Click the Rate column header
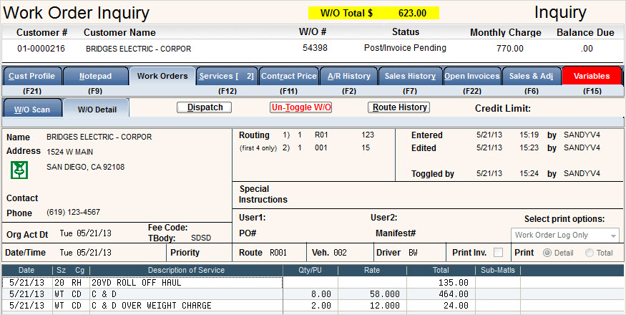This screenshot has height=315, width=626. tap(372, 270)
